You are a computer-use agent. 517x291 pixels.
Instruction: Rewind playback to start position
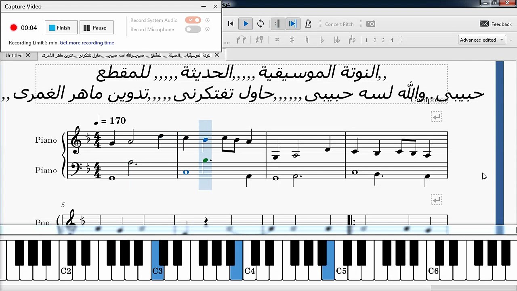tap(231, 24)
